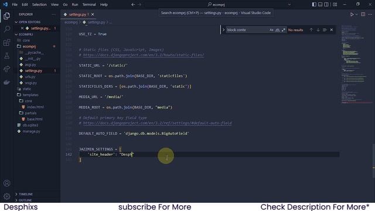The width and height of the screenshot is (375, 211).
Task: Toggle Match Case in find widget
Action: click(x=271, y=30)
